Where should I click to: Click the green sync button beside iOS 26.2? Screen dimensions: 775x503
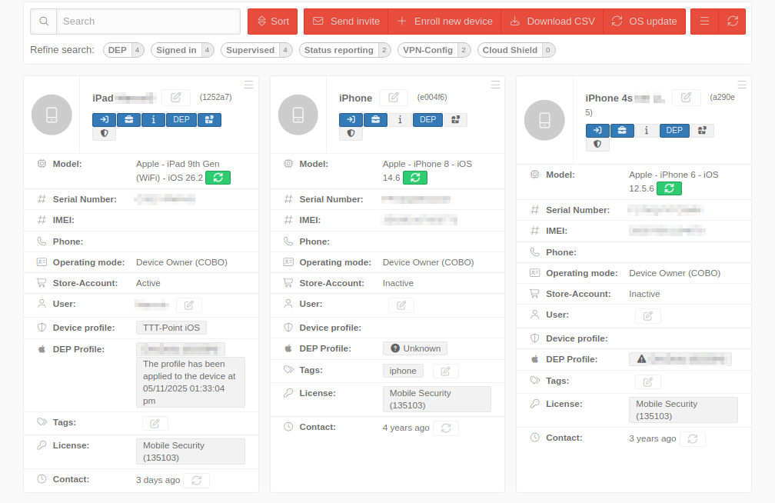(x=218, y=178)
